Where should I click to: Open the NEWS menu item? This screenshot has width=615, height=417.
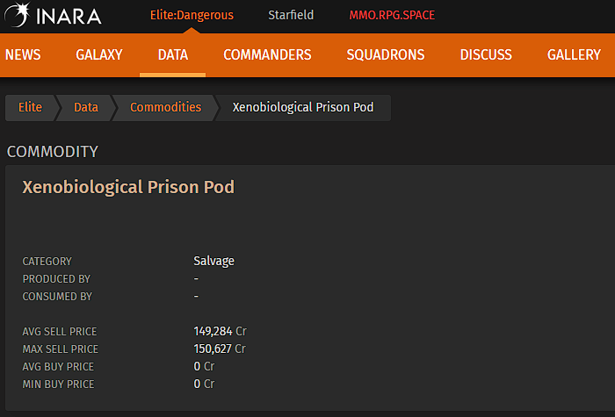[x=23, y=54]
